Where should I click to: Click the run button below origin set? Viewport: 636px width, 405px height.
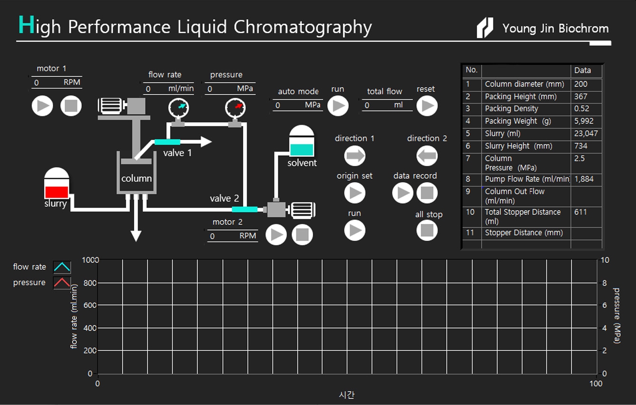(355, 231)
